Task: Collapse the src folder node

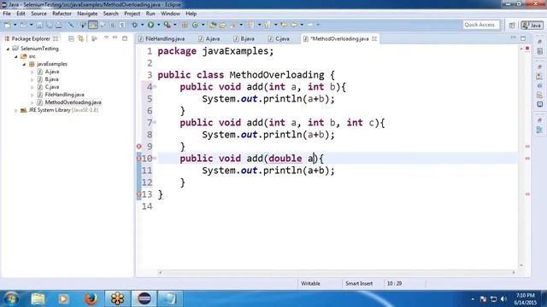Action: (x=16, y=56)
